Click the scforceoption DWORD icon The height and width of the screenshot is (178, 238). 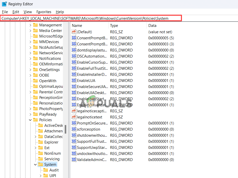click(74, 129)
